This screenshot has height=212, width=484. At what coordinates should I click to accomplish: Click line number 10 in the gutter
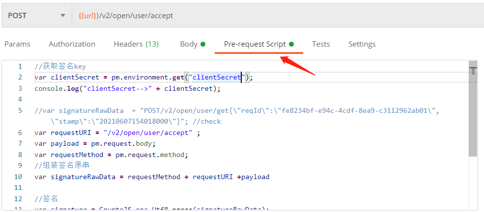click(x=18, y=177)
